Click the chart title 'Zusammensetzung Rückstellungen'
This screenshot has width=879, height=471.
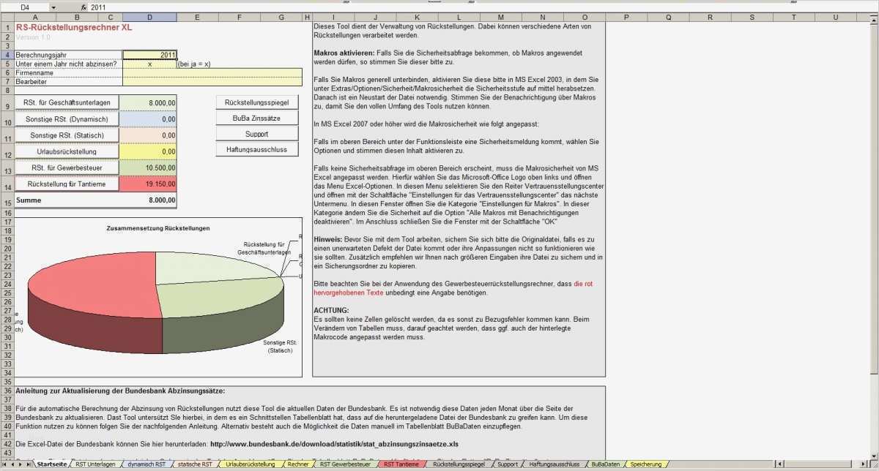tap(157, 229)
